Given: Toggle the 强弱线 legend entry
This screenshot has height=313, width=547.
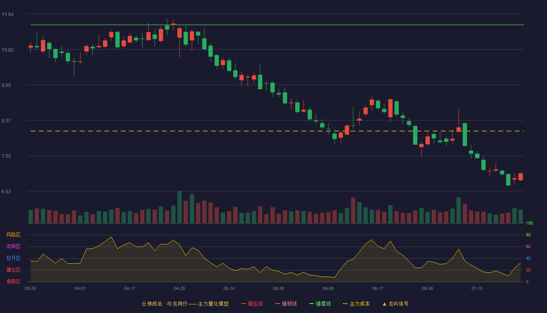Looking at the screenshot, I should pyautogui.click(x=286, y=304).
